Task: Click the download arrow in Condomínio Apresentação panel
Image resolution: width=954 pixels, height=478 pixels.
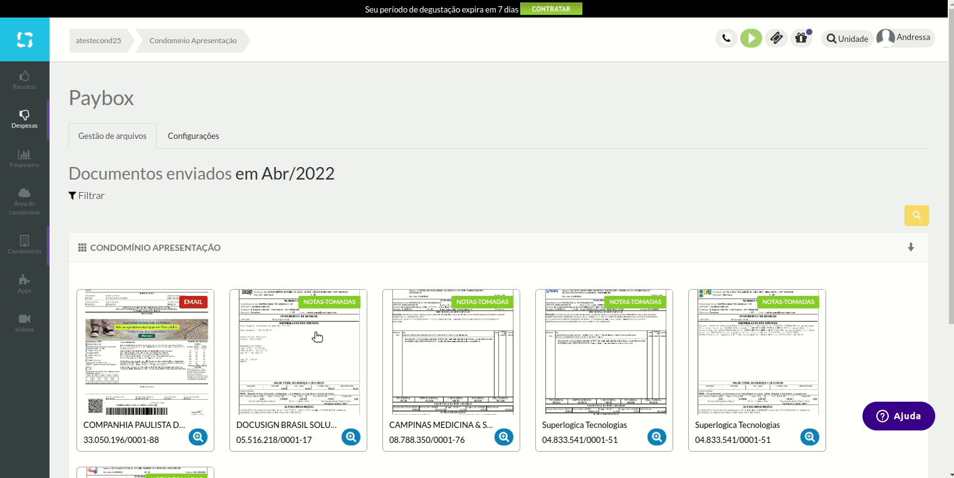Action: pos(911,247)
